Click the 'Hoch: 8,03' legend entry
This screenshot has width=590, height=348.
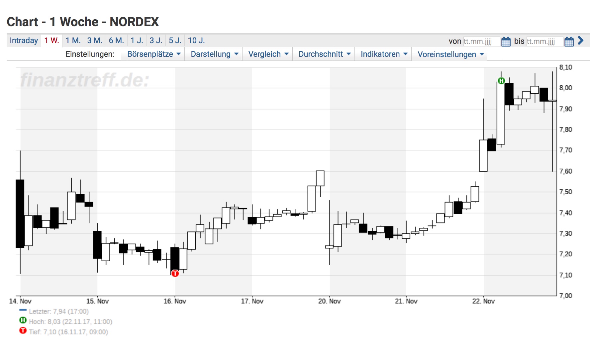pyautogui.click(x=66, y=321)
